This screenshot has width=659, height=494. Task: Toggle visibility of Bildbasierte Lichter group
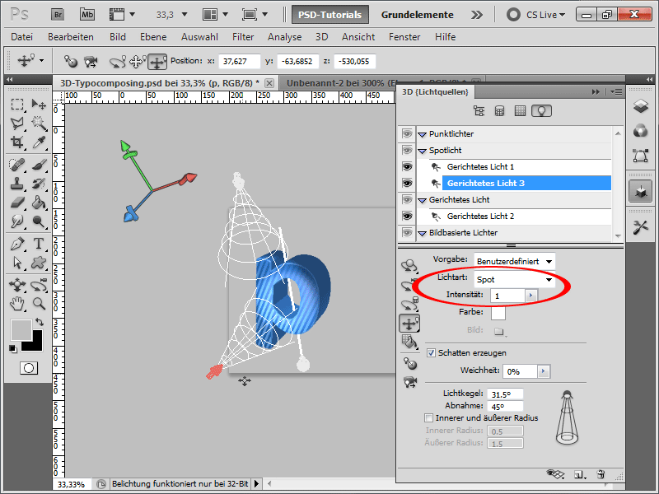407,232
